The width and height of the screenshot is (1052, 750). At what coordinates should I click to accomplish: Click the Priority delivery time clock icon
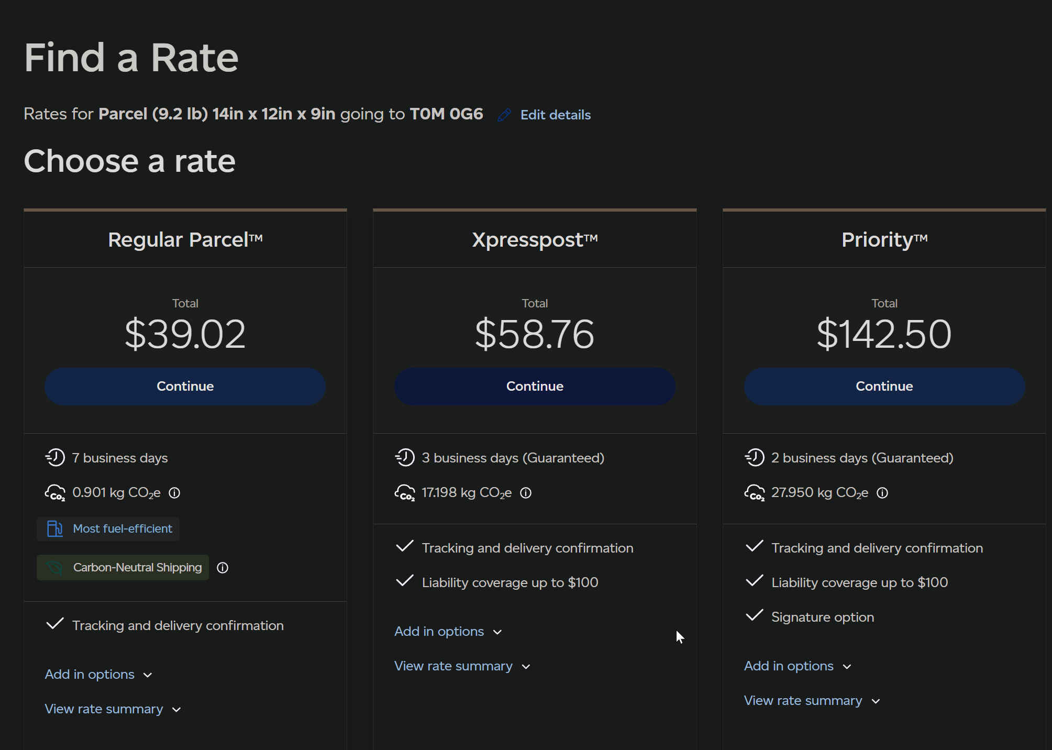[x=755, y=458]
